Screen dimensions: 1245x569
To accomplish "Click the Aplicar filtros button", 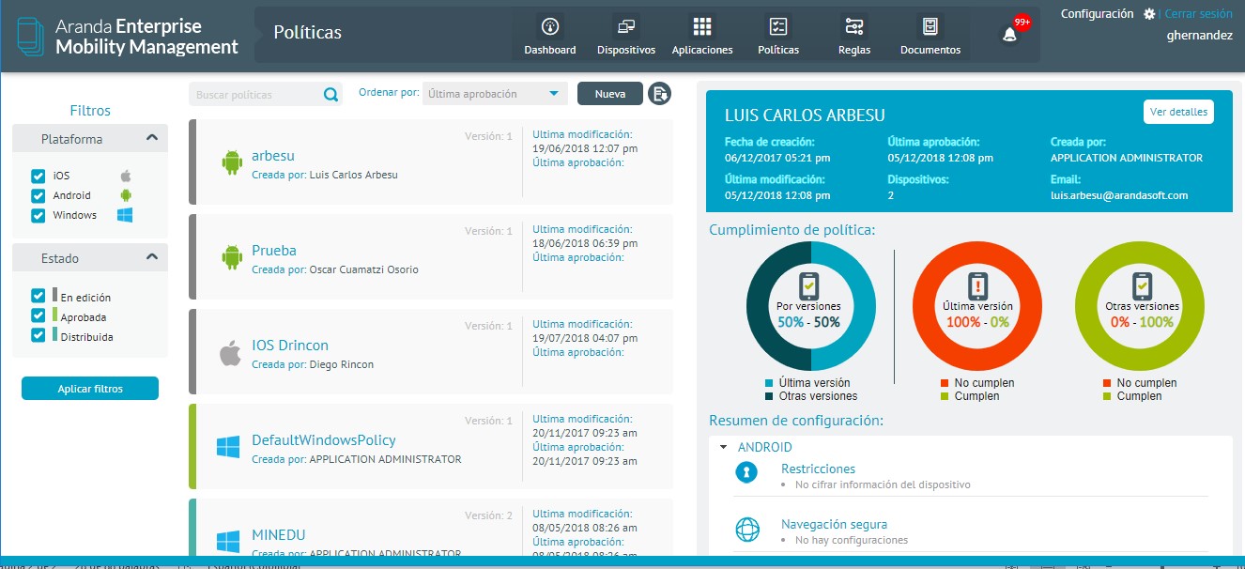I will click(x=90, y=389).
